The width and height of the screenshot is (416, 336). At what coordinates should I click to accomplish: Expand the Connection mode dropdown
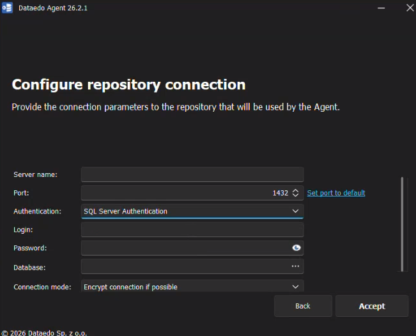[295, 287]
